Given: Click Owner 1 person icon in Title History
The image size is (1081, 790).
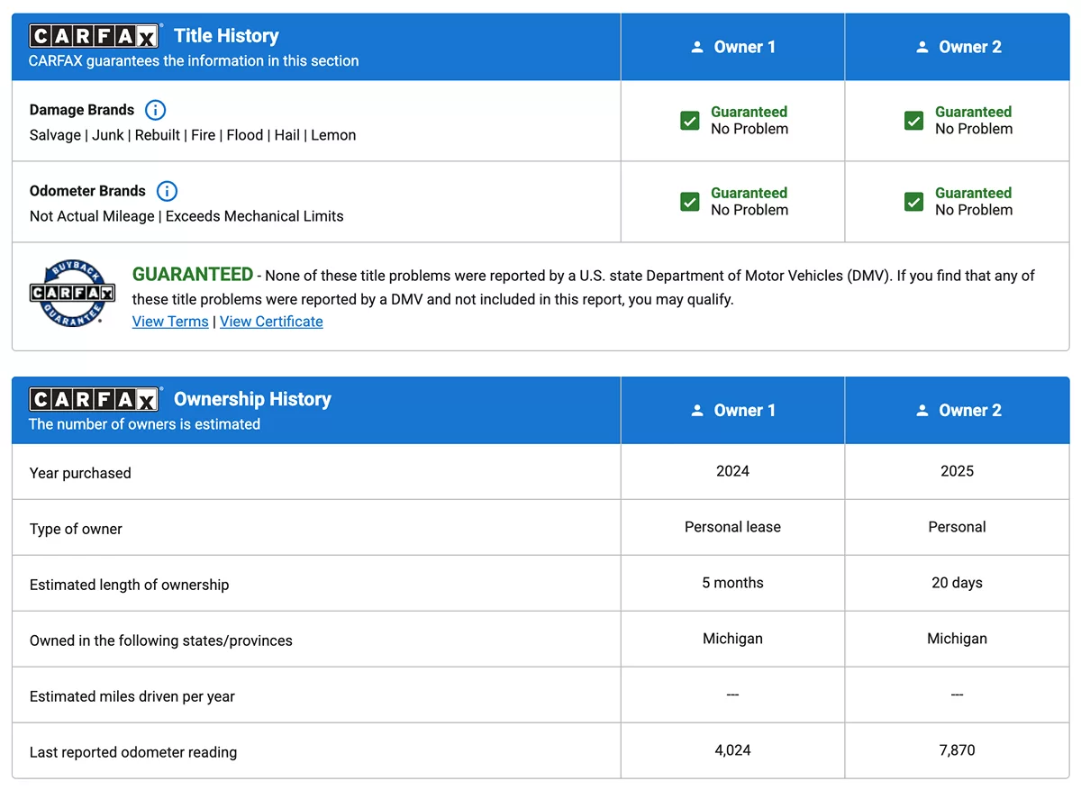Looking at the screenshot, I should 696,47.
